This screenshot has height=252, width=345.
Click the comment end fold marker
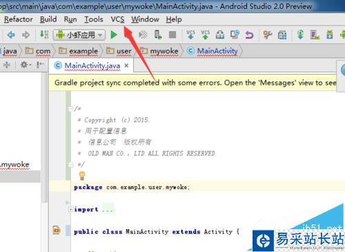70,164
